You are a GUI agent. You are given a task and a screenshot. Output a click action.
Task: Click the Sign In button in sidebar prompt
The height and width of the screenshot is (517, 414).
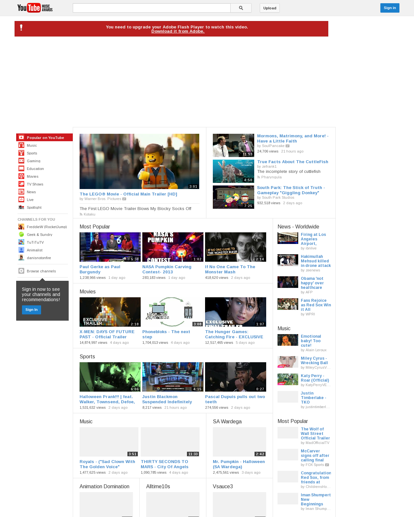[31, 310]
